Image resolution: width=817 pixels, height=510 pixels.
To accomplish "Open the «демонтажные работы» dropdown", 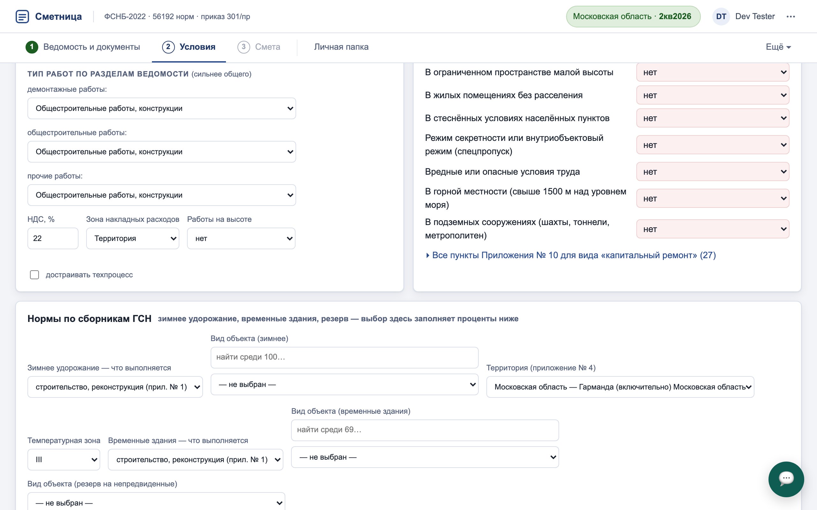I will pos(162,108).
